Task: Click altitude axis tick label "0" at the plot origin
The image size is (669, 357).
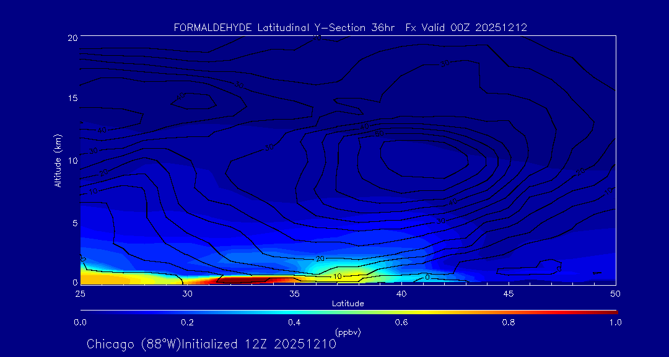Action: tap(74, 282)
